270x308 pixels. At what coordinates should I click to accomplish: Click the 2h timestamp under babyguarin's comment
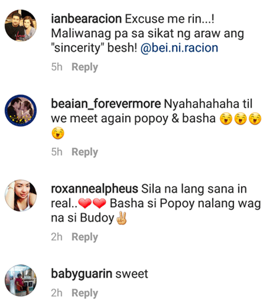pos(57,293)
